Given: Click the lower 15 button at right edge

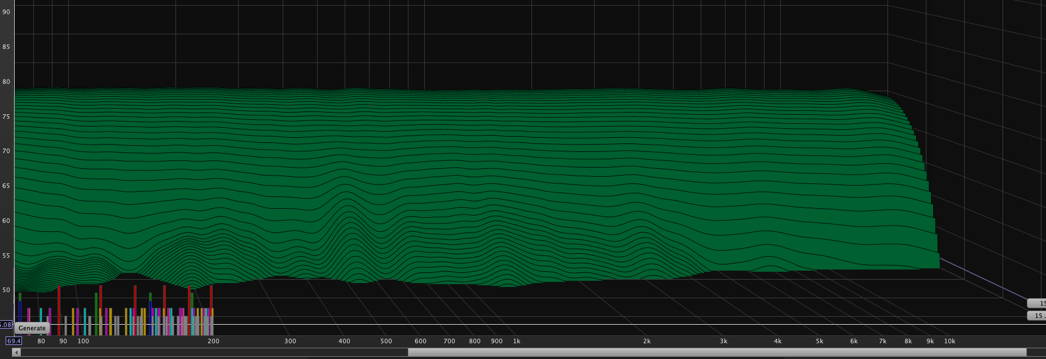Looking at the screenshot, I should click(x=1037, y=316).
